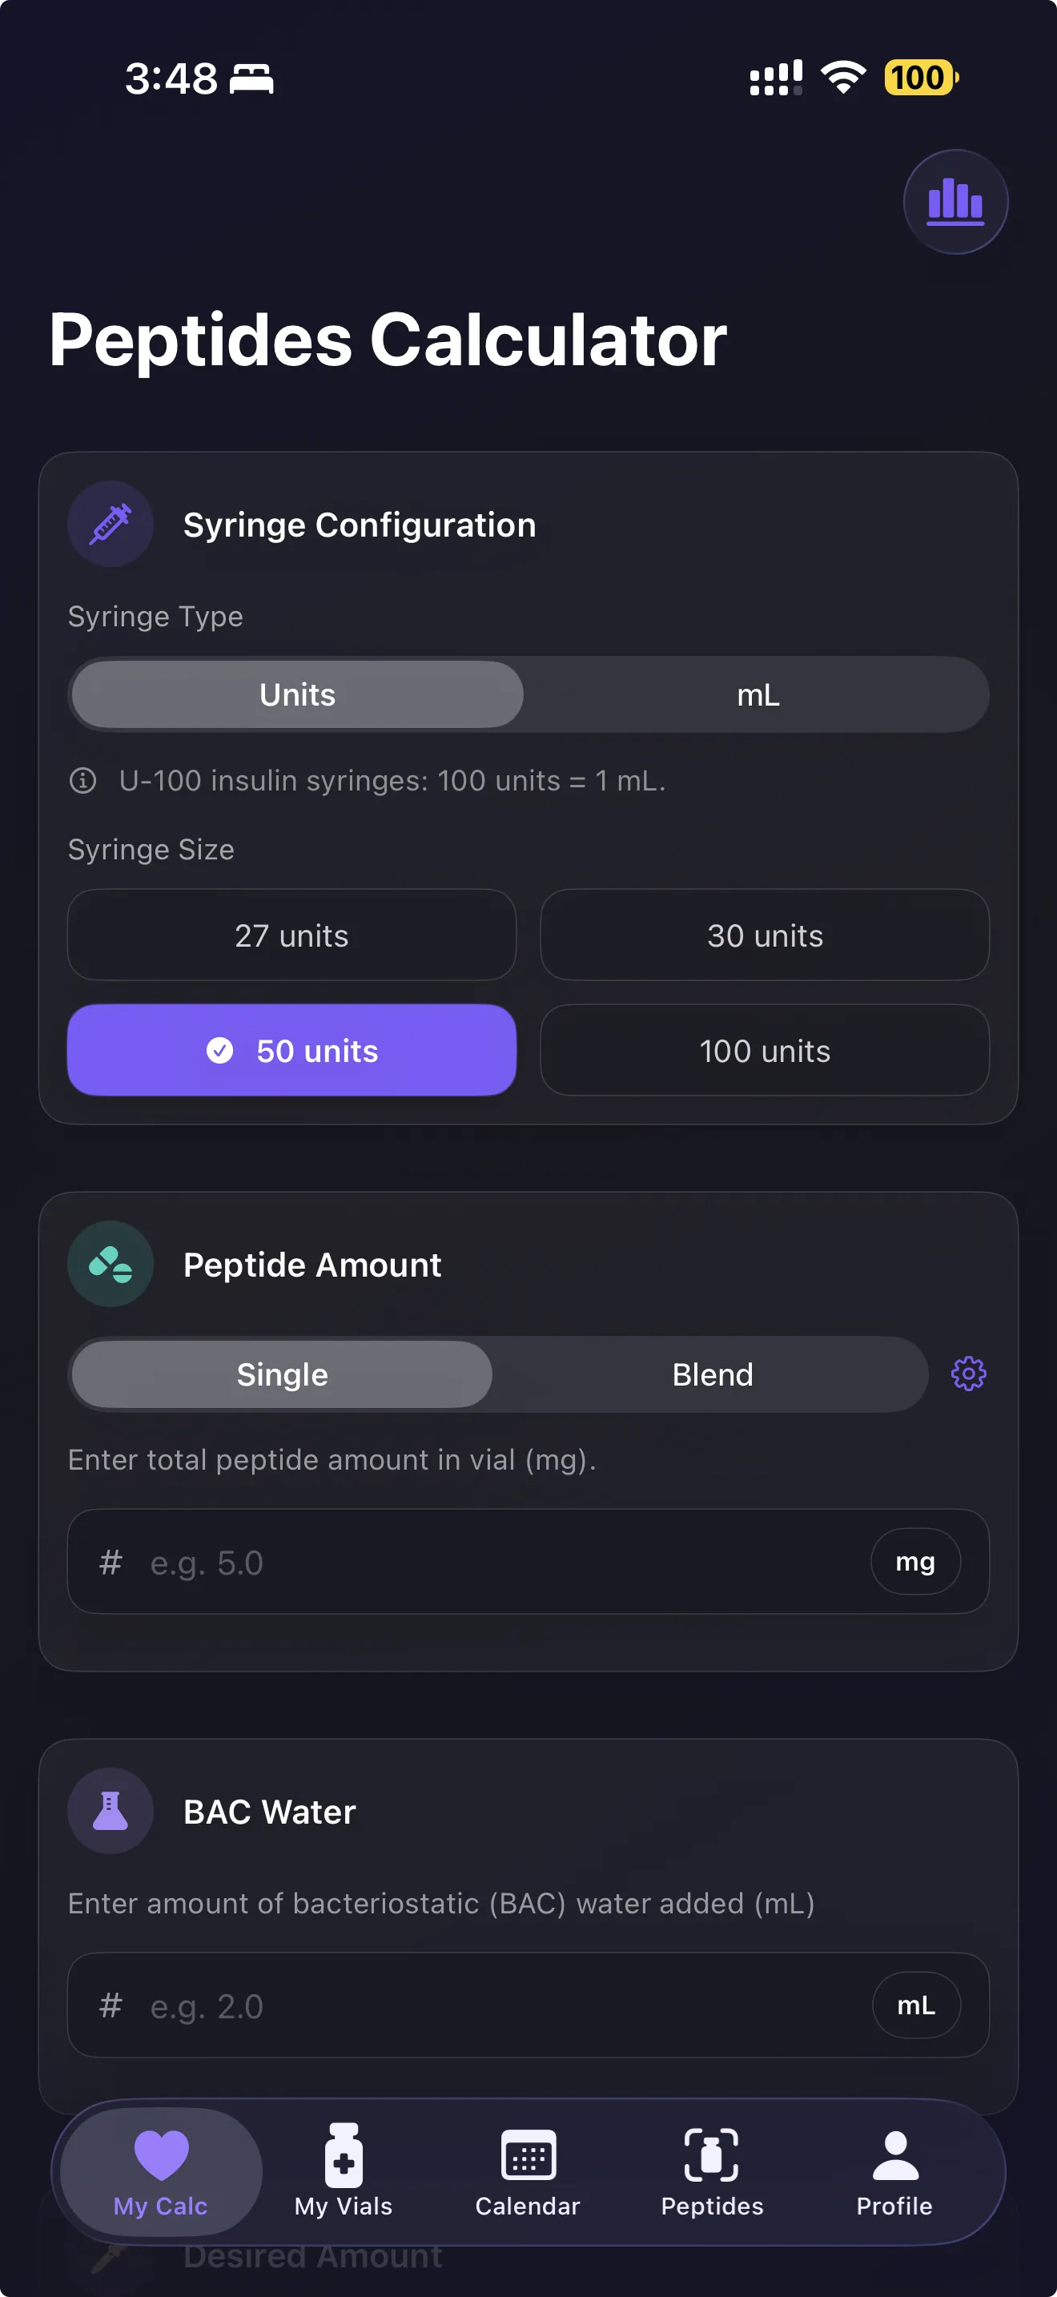Click the syringe icon in Syringe Configuration
This screenshot has height=2297, width=1057.
(110, 524)
